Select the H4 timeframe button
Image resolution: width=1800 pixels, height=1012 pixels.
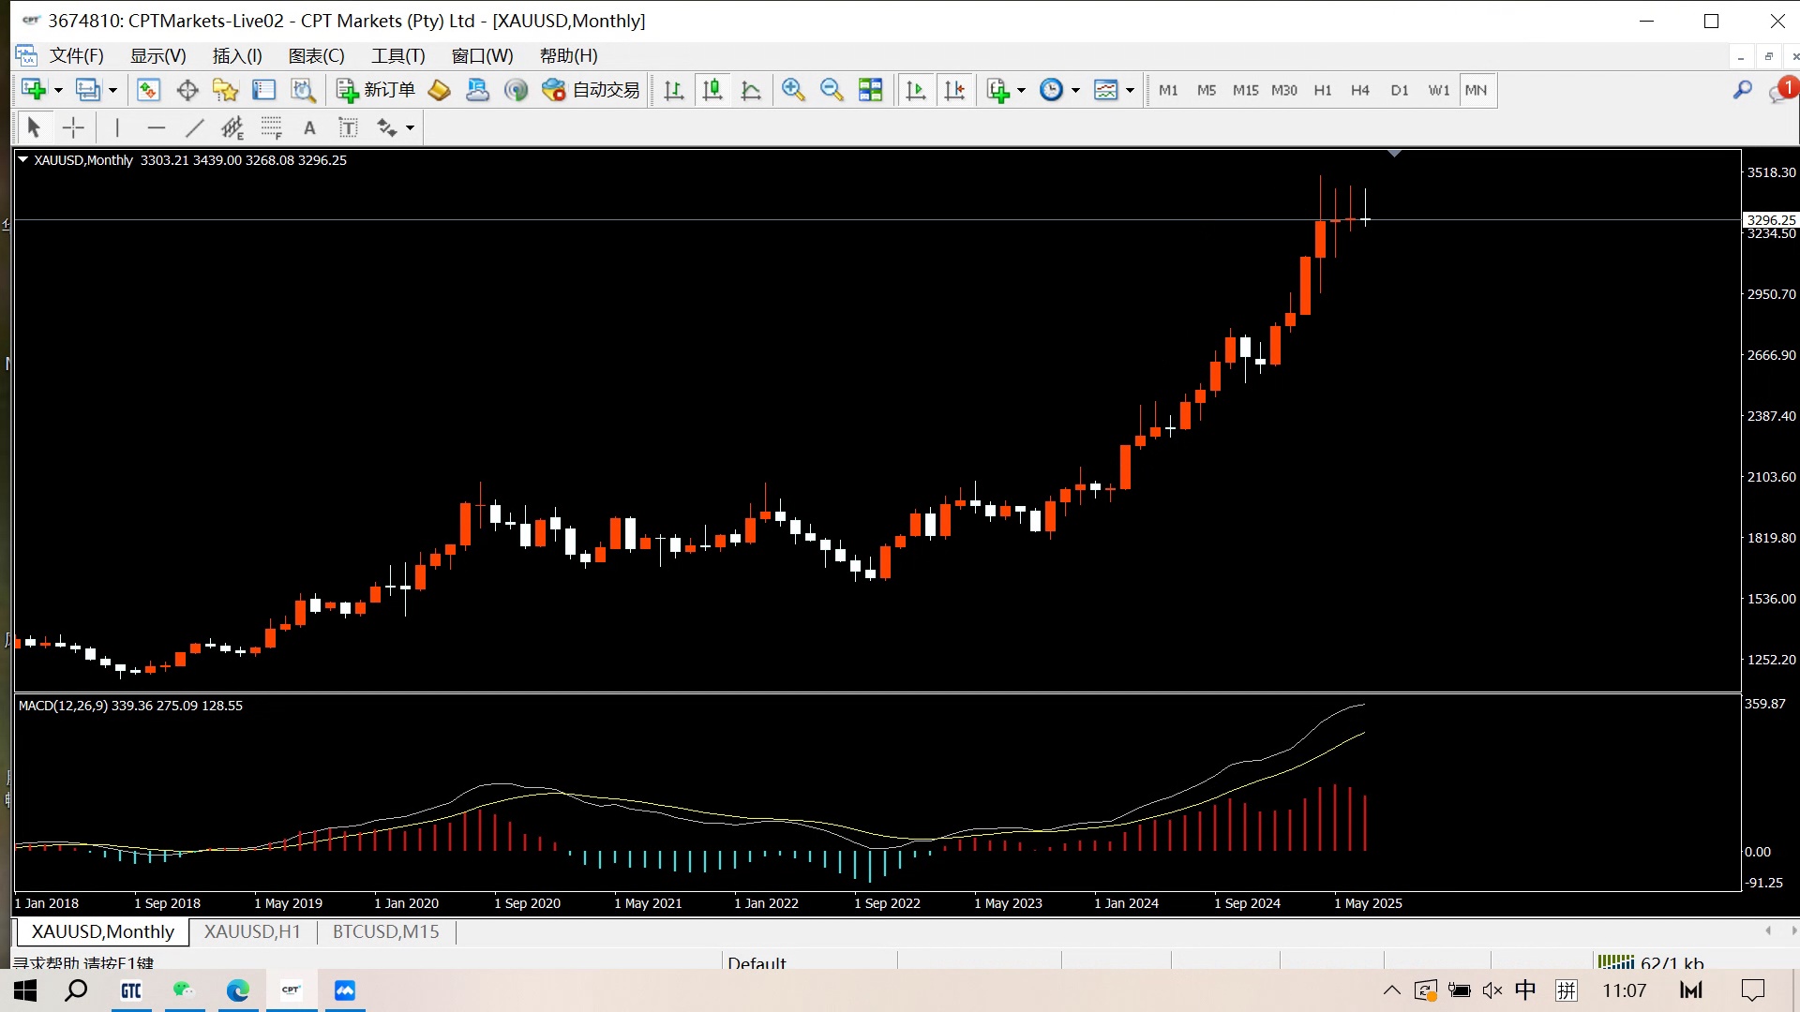click(1359, 90)
